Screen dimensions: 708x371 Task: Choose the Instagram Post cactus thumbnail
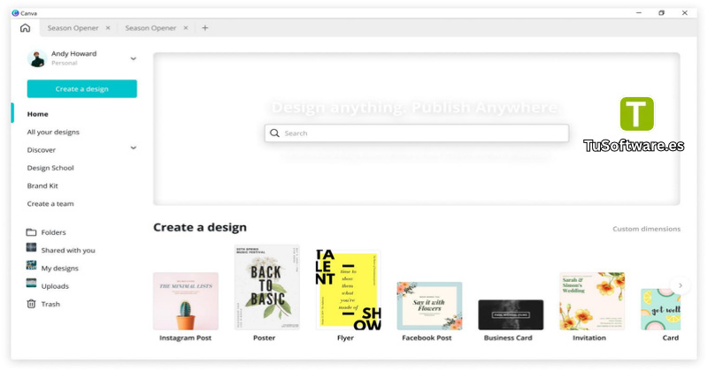point(186,301)
